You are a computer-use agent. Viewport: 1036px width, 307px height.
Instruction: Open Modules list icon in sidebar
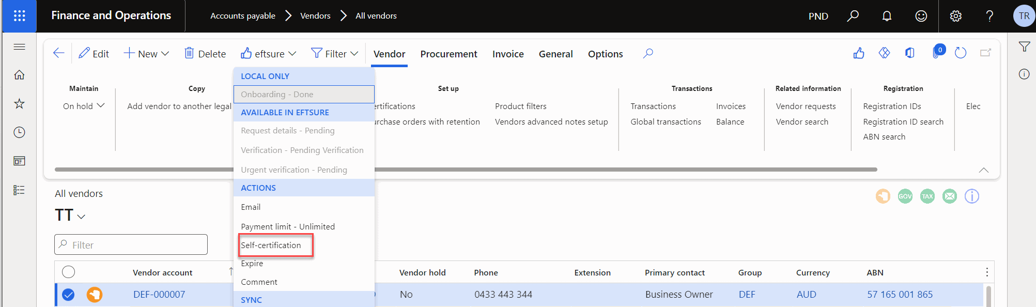[19, 190]
